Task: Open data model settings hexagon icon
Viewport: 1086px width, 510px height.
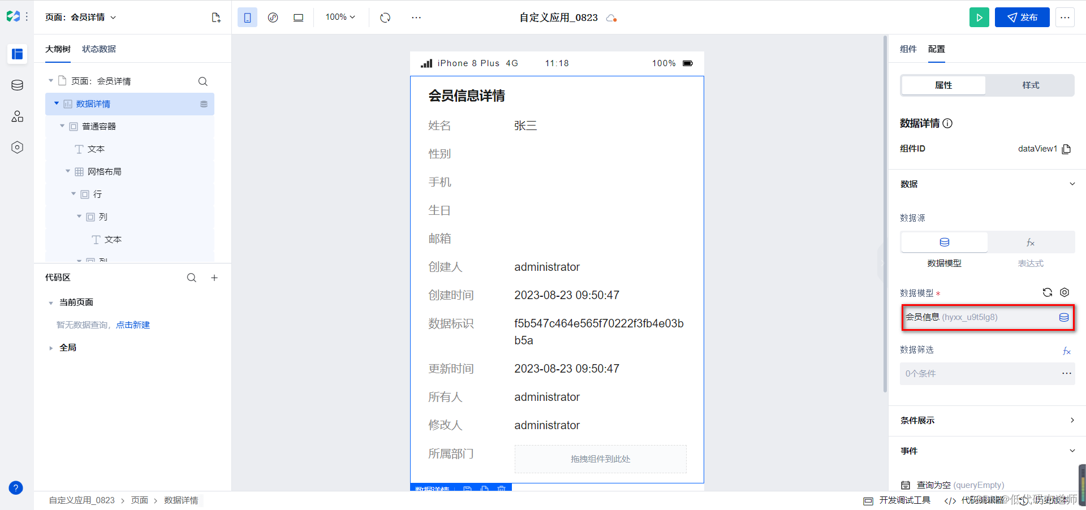Action: pyautogui.click(x=1065, y=292)
